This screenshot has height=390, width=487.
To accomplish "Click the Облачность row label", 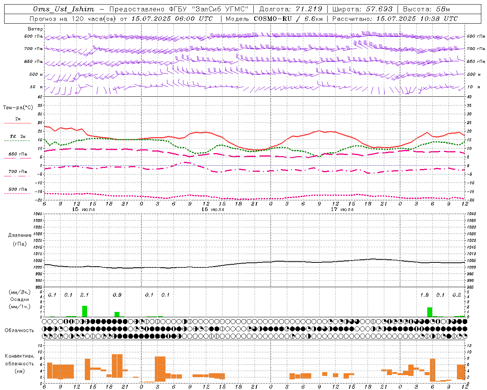I will point(19,331).
